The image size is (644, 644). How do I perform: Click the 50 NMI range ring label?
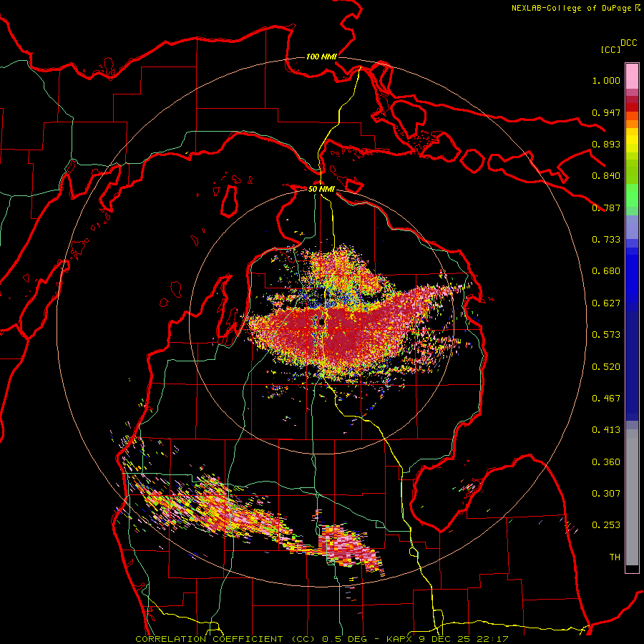[x=321, y=189]
